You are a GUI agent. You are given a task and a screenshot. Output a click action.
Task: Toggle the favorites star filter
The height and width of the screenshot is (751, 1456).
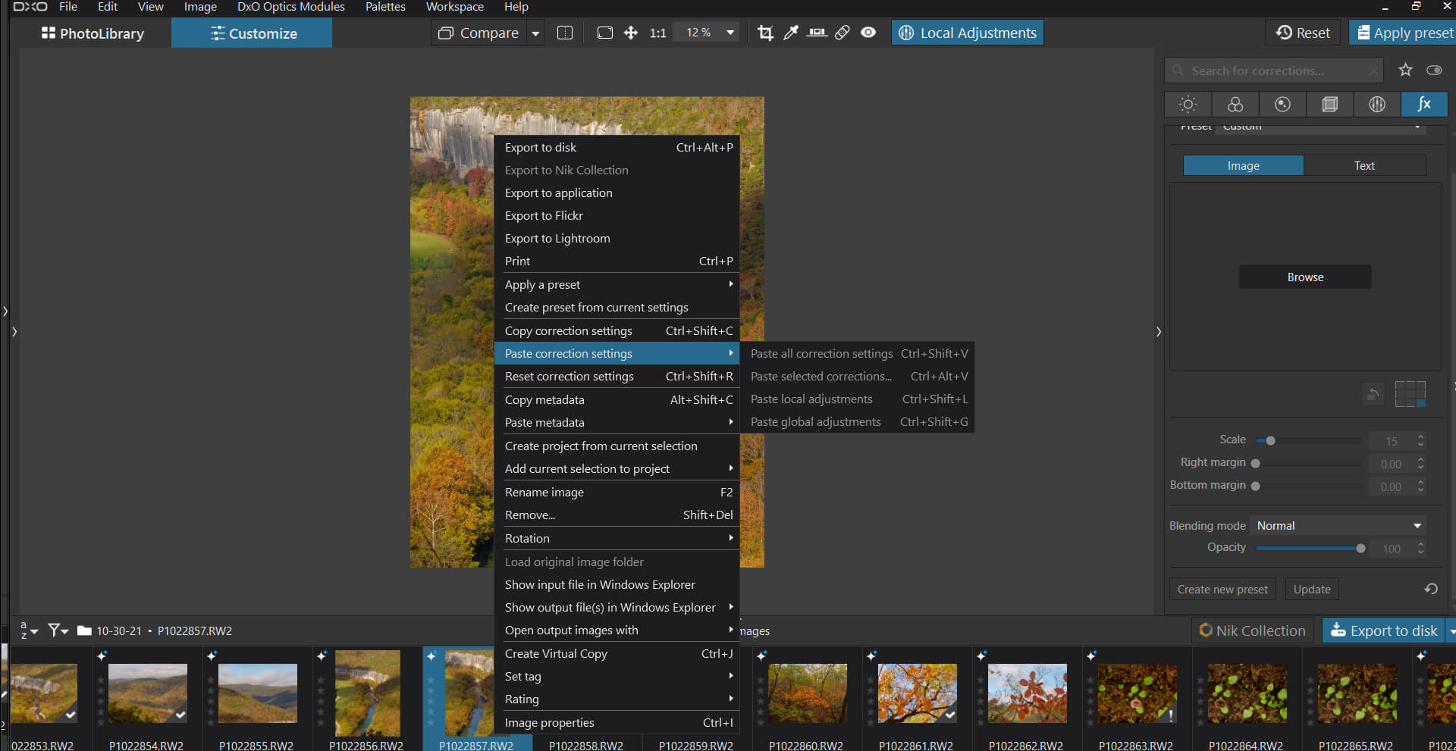pos(1405,70)
